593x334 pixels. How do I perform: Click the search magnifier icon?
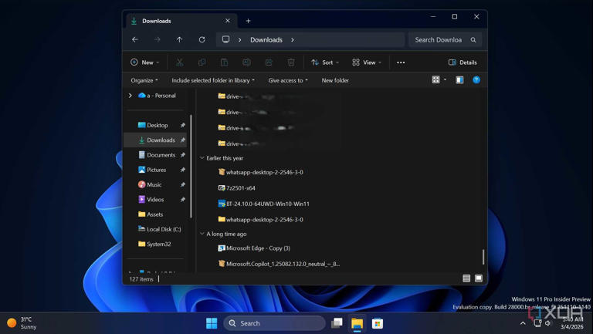[473, 39]
